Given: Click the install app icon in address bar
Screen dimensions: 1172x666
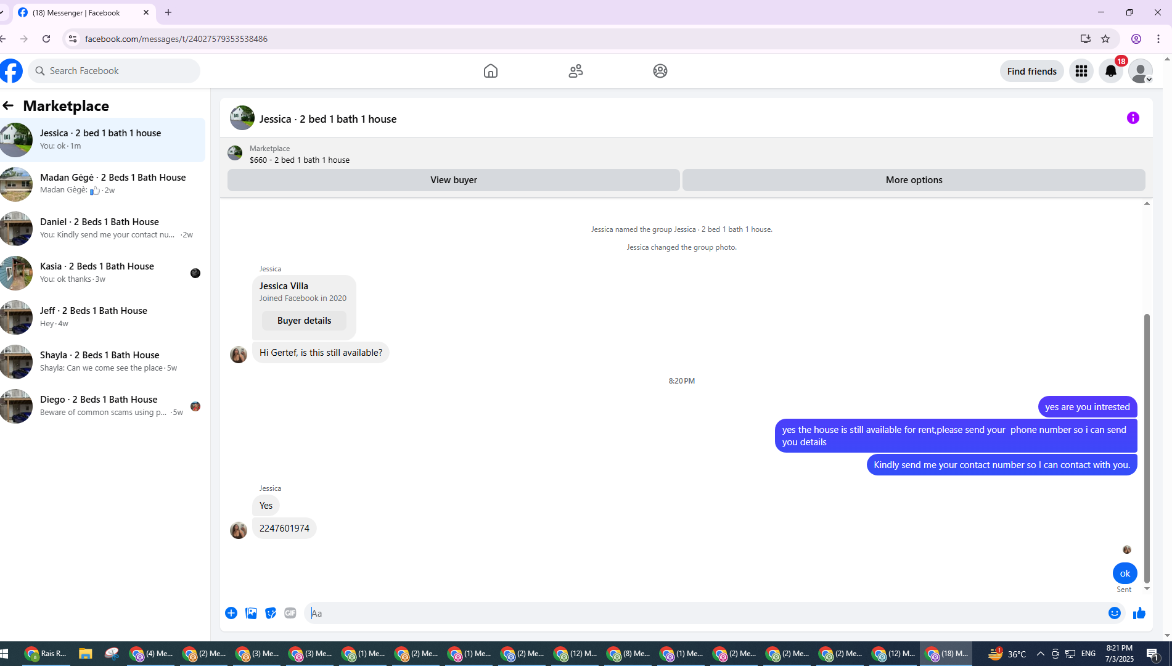Looking at the screenshot, I should [x=1086, y=39].
